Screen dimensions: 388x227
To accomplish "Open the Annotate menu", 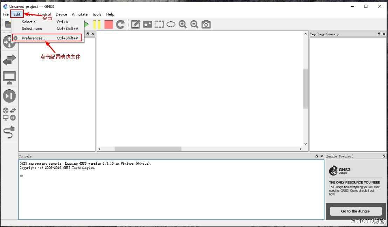I will (x=80, y=14).
